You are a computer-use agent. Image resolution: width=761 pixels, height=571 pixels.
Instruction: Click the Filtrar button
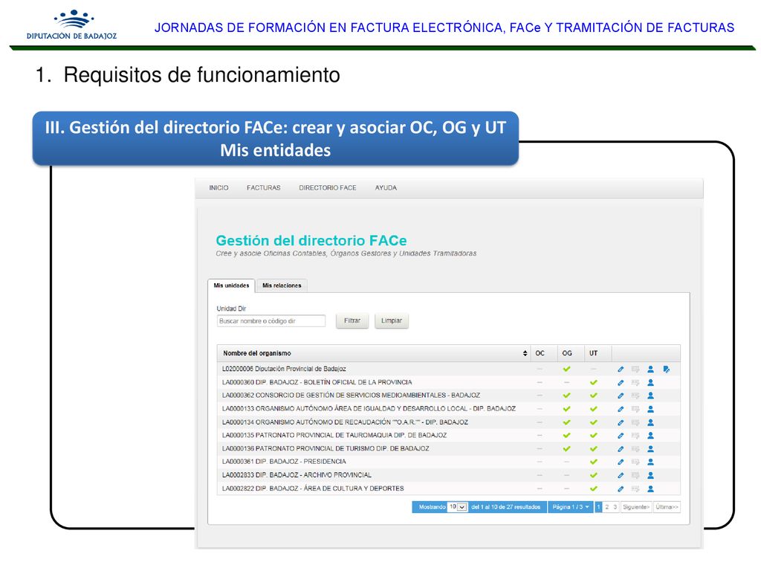coord(352,321)
